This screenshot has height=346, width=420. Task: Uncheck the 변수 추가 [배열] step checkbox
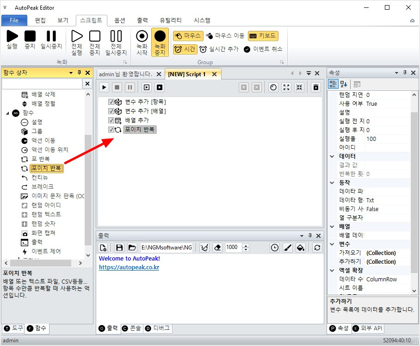coord(111,111)
